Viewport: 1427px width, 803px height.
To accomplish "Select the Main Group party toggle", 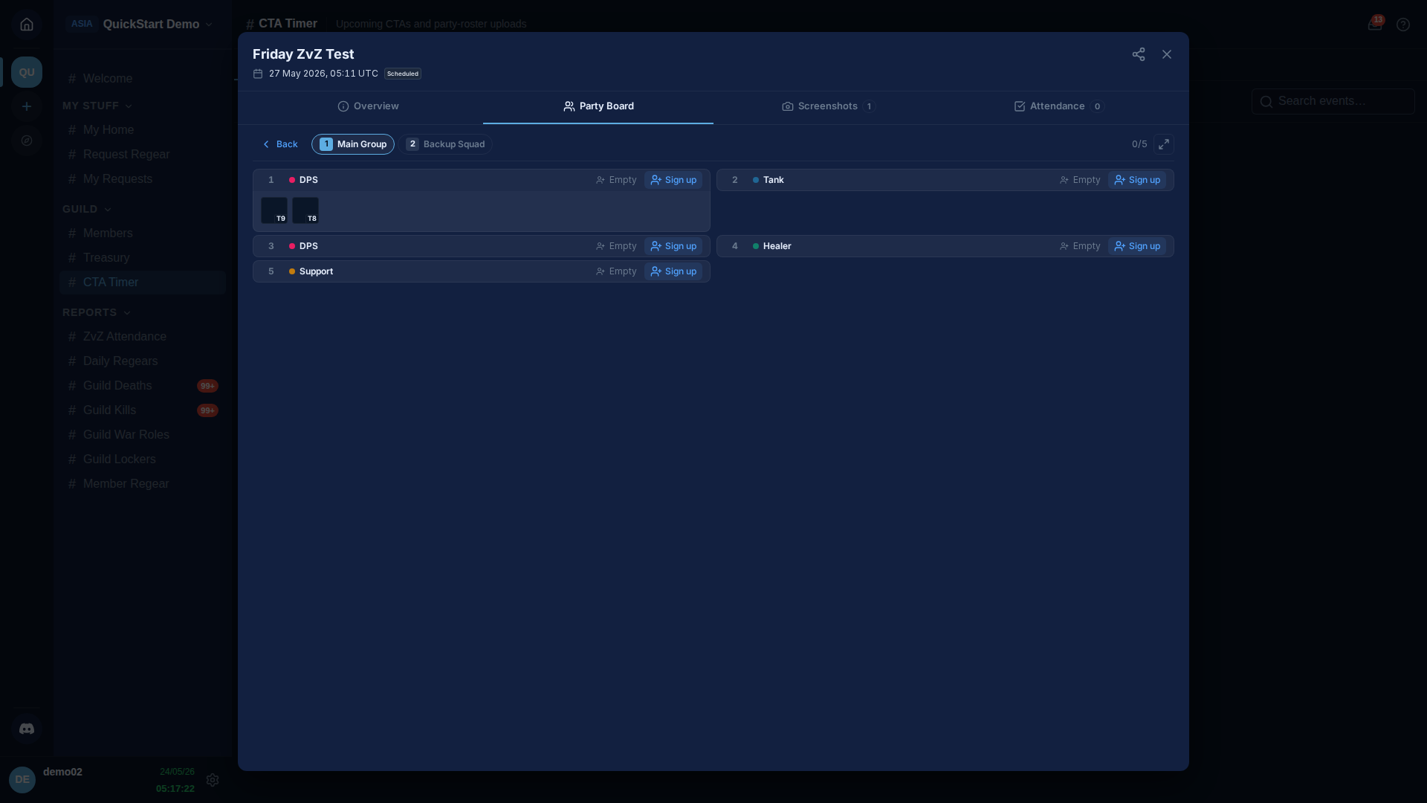I will (x=353, y=144).
